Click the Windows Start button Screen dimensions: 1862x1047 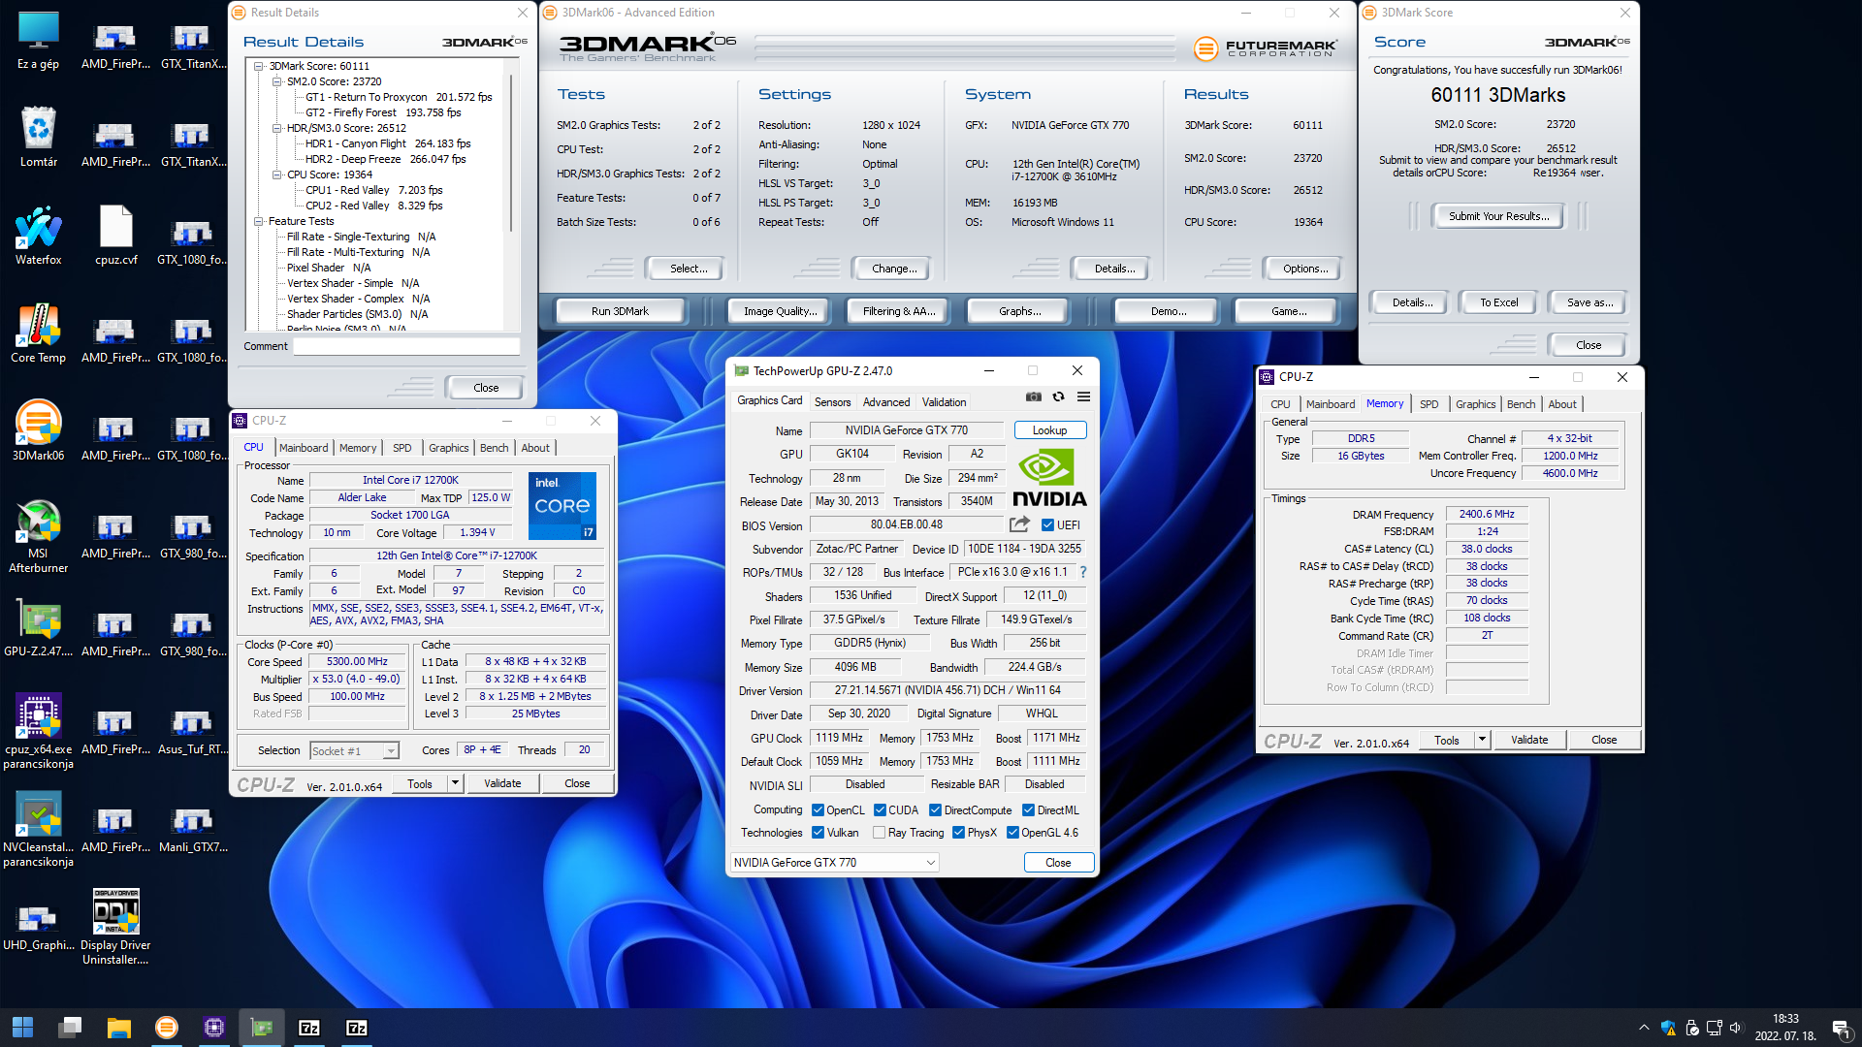(22, 1028)
